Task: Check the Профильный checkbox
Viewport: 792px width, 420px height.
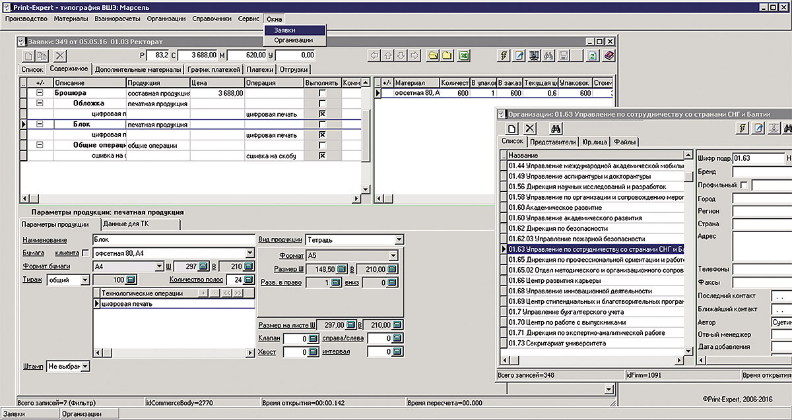Action: pyautogui.click(x=744, y=185)
